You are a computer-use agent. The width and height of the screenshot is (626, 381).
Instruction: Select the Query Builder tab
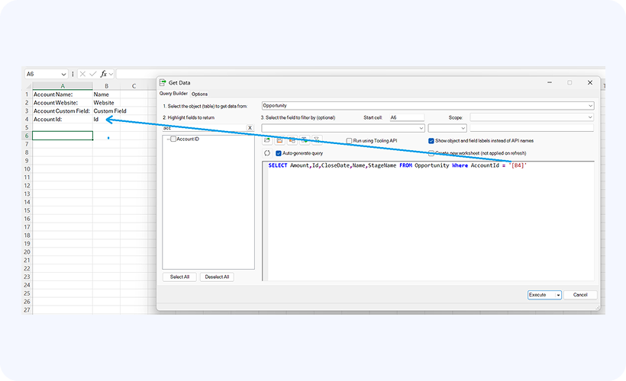point(173,94)
